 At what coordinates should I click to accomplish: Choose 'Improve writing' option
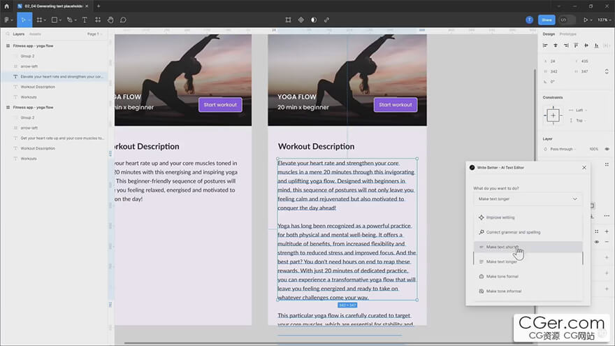point(528,217)
